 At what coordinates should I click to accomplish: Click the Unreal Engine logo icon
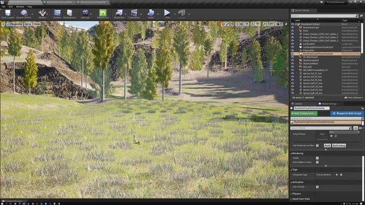tap(2, 2)
